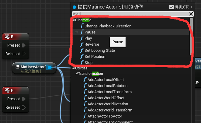Click the search field containing 'mati'

tap(131, 14)
